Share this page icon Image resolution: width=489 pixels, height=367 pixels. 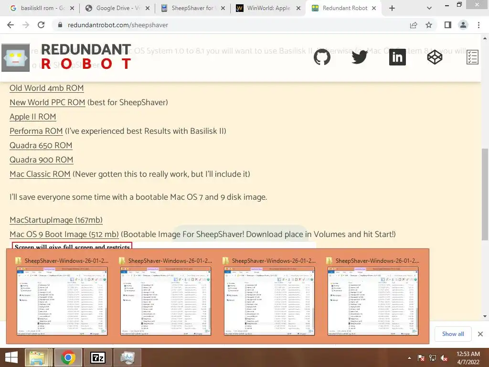click(414, 25)
